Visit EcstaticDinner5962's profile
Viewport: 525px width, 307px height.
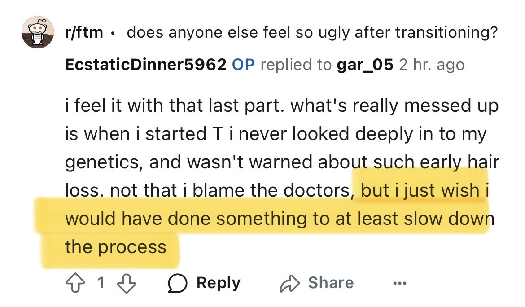tap(145, 65)
